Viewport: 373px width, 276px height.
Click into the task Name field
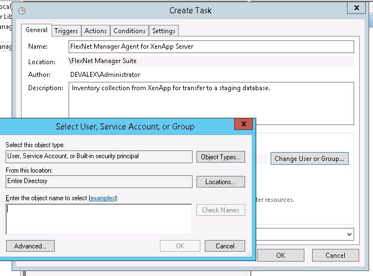[211, 47]
